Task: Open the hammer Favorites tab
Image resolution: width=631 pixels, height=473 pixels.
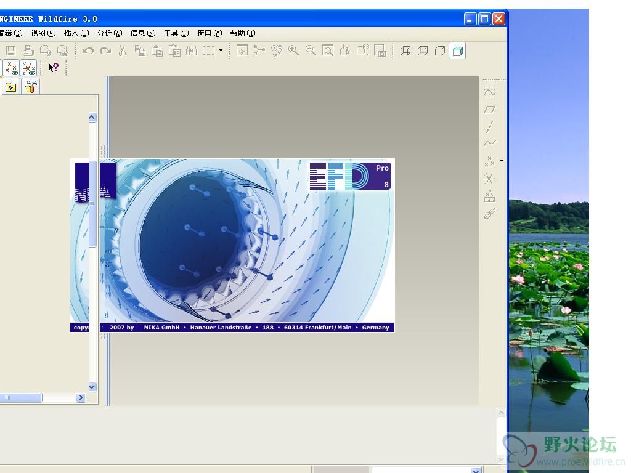Action: (x=30, y=87)
